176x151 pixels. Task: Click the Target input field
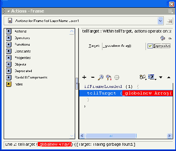tap(124, 46)
